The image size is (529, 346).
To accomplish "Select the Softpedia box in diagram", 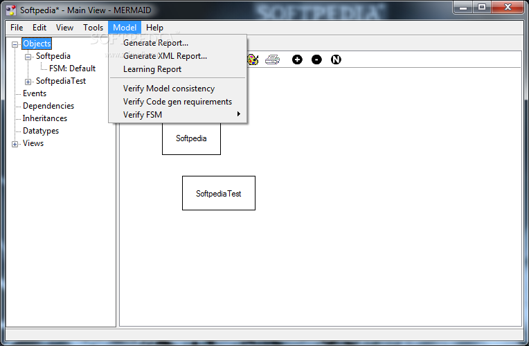I will pyautogui.click(x=191, y=138).
